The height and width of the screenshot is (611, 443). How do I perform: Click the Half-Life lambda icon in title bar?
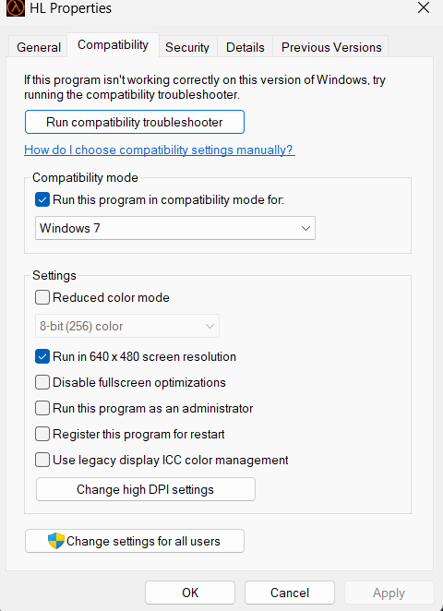coord(15,7)
